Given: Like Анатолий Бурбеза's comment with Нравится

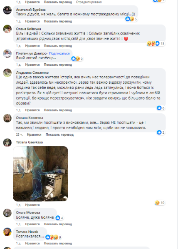Looking at the screenshot, I should coord(32,21).
